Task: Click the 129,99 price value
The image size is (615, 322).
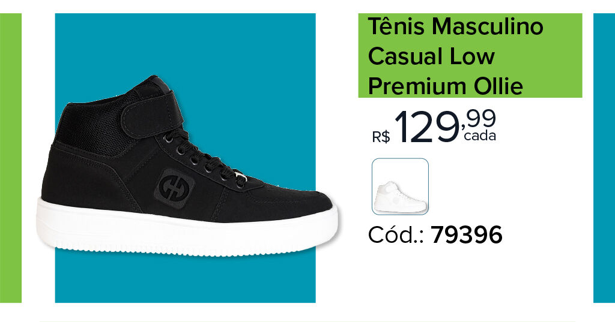Action: click(x=445, y=127)
